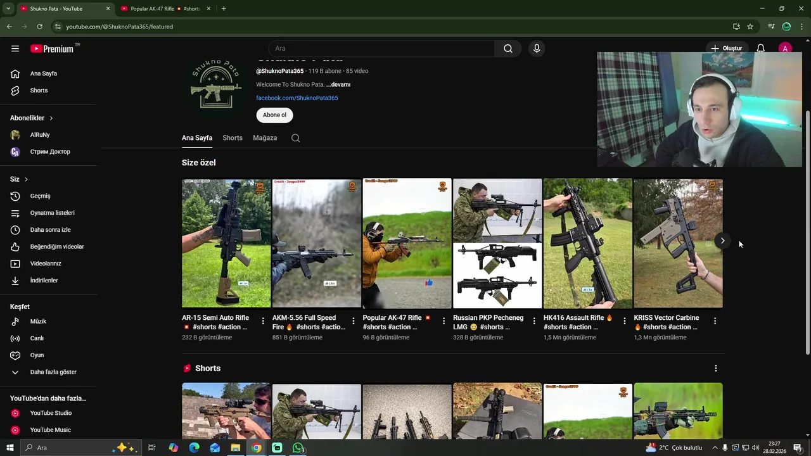Open the account avatar menu
Screen dimensions: 811x456
click(x=785, y=48)
